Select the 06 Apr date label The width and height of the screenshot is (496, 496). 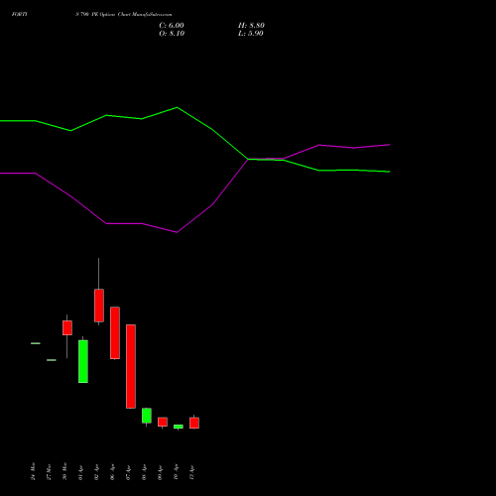click(112, 472)
